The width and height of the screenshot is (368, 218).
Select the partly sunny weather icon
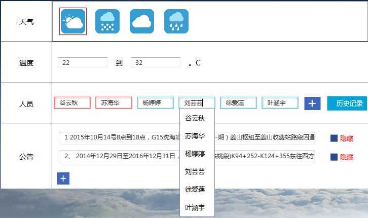coord(73,22)
